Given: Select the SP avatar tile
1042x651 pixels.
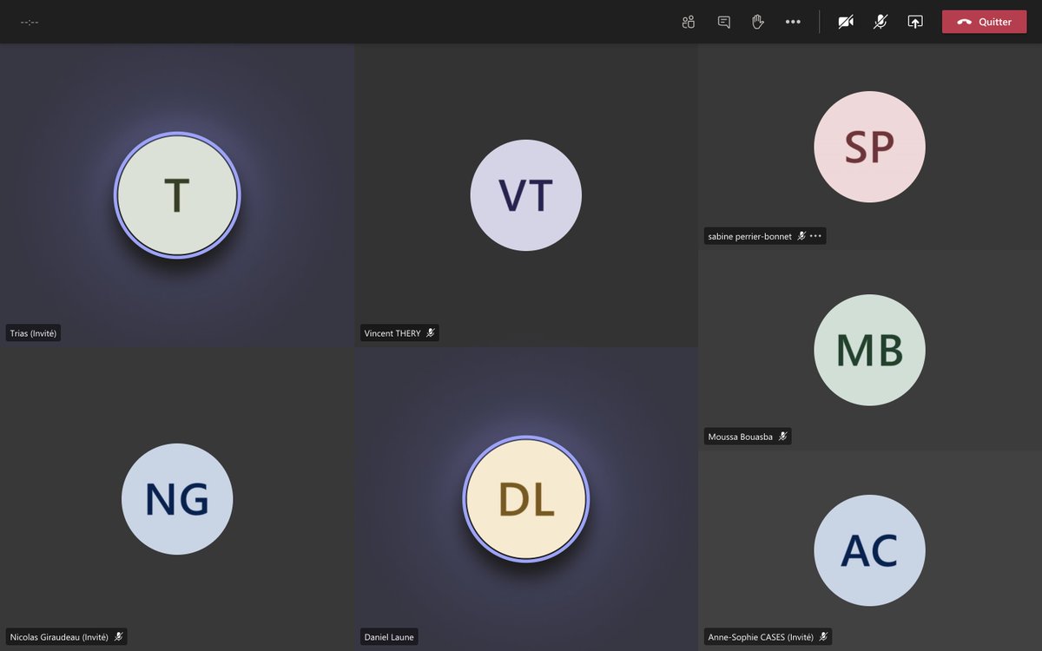Looking at the screenshot, I should (869, 147).
